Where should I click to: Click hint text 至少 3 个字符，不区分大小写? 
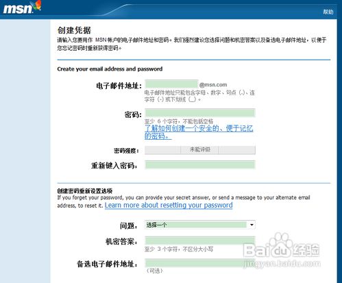[179, 249]
